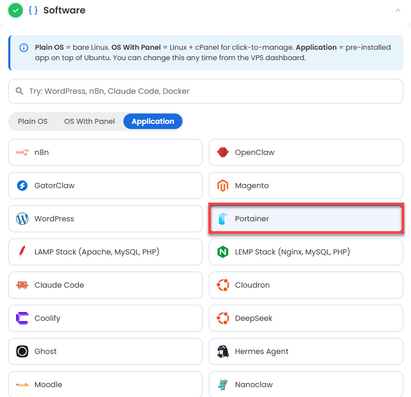Click the DeepSeek orange circle icon

(x=223, y=318)
